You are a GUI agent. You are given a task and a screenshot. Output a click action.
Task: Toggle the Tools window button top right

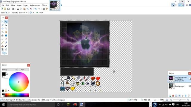(173, 5)
